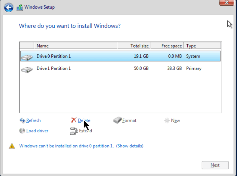This screenshot has height=176, width=237.
Task: Refresh the partition list
Action: [x=33, y=120]
